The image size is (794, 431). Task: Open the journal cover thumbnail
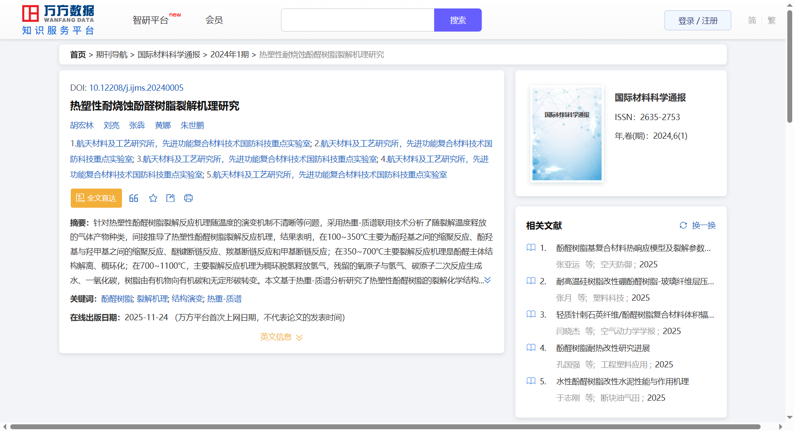[567, 134]
